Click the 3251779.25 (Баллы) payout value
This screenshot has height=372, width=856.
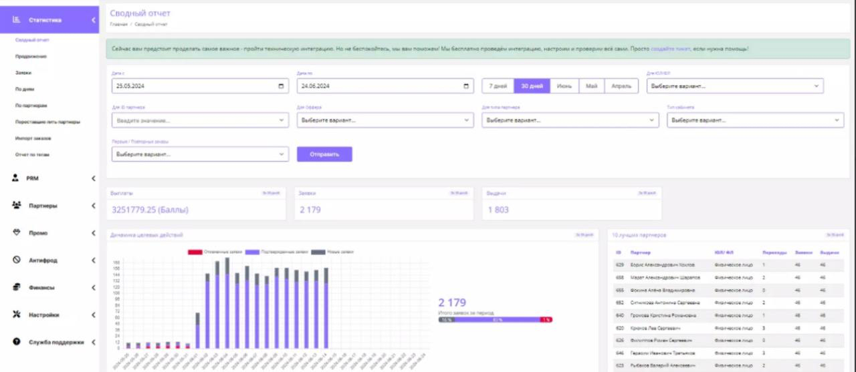click(x=150, y=210)
